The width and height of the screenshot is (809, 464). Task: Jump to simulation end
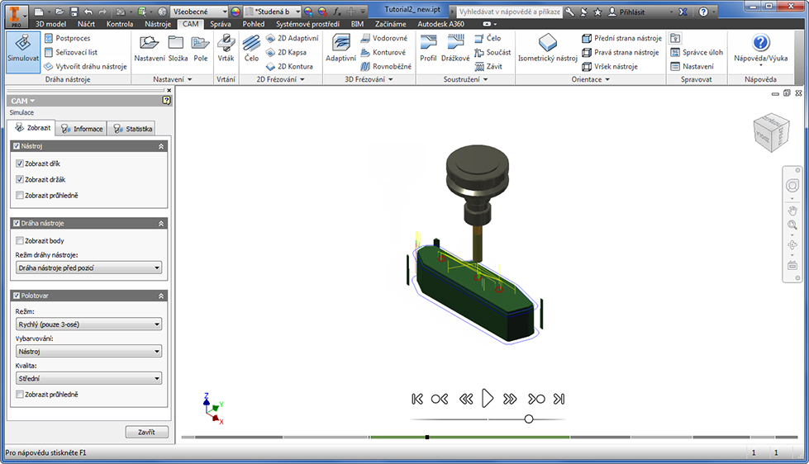pyautogui.click(x=559, y=399)
